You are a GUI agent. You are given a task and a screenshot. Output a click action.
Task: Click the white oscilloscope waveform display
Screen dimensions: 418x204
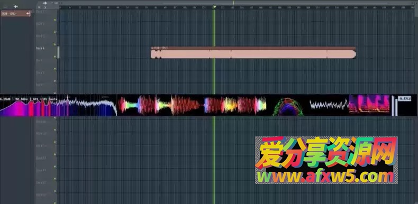(x=329, y=105)
